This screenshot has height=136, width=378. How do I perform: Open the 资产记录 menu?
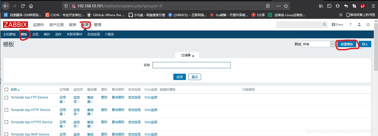click(56, 25)
